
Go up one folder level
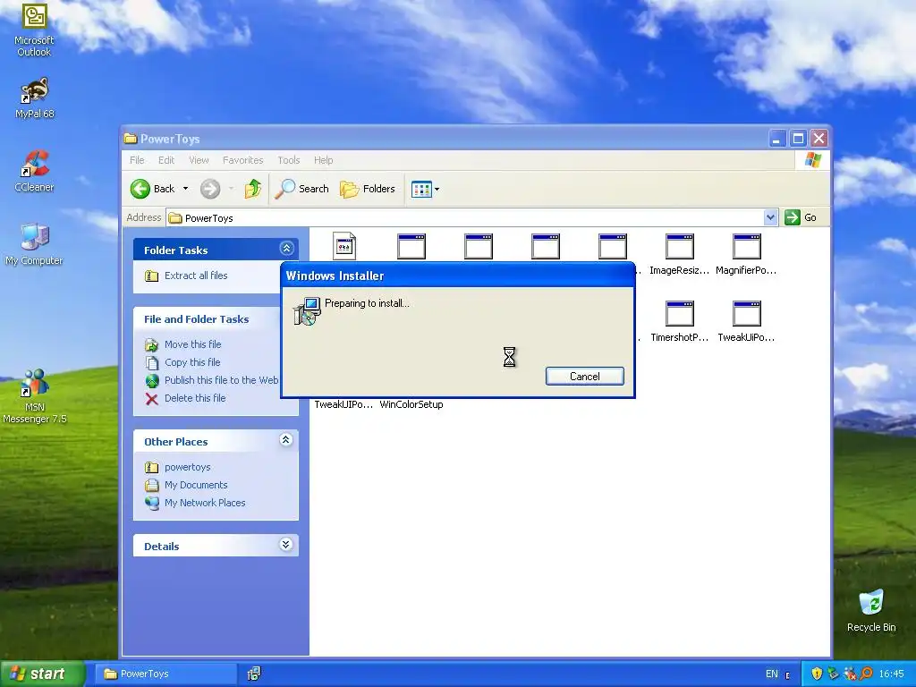tap(252, 189)
